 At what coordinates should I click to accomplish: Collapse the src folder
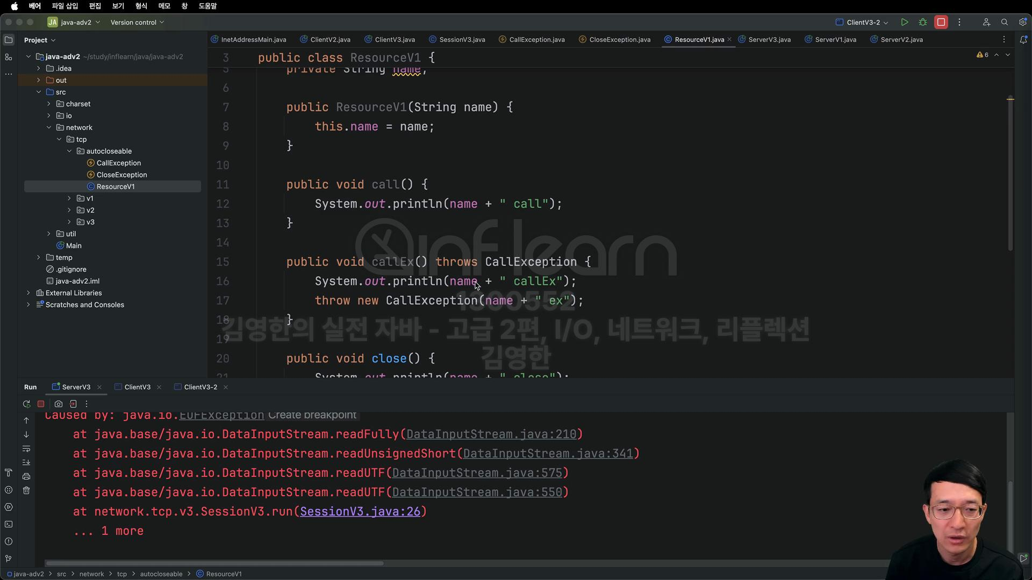[x=39, y=92]
